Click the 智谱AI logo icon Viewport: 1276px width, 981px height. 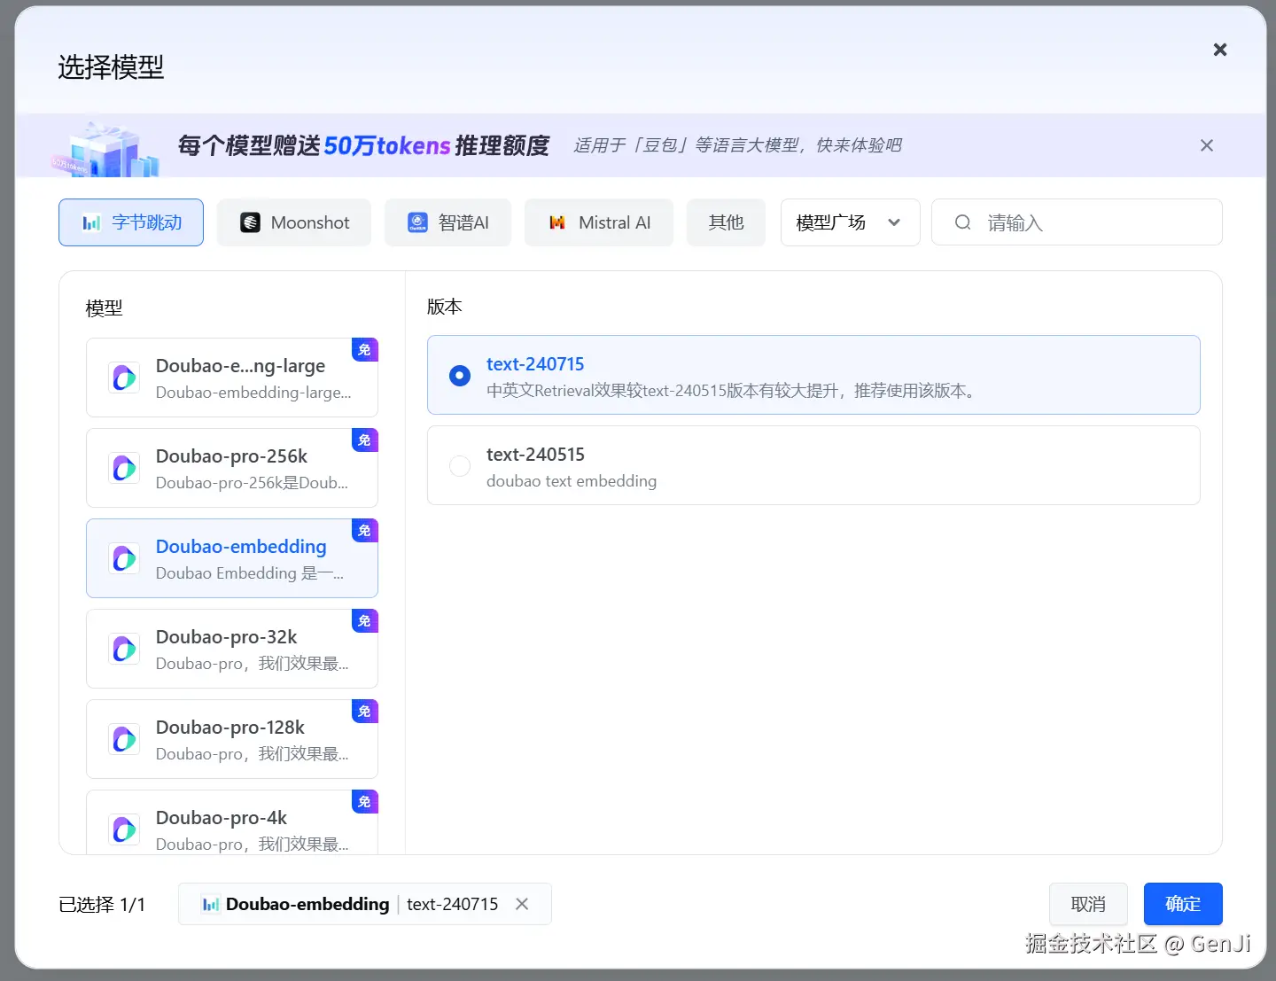tap(417, 222)
